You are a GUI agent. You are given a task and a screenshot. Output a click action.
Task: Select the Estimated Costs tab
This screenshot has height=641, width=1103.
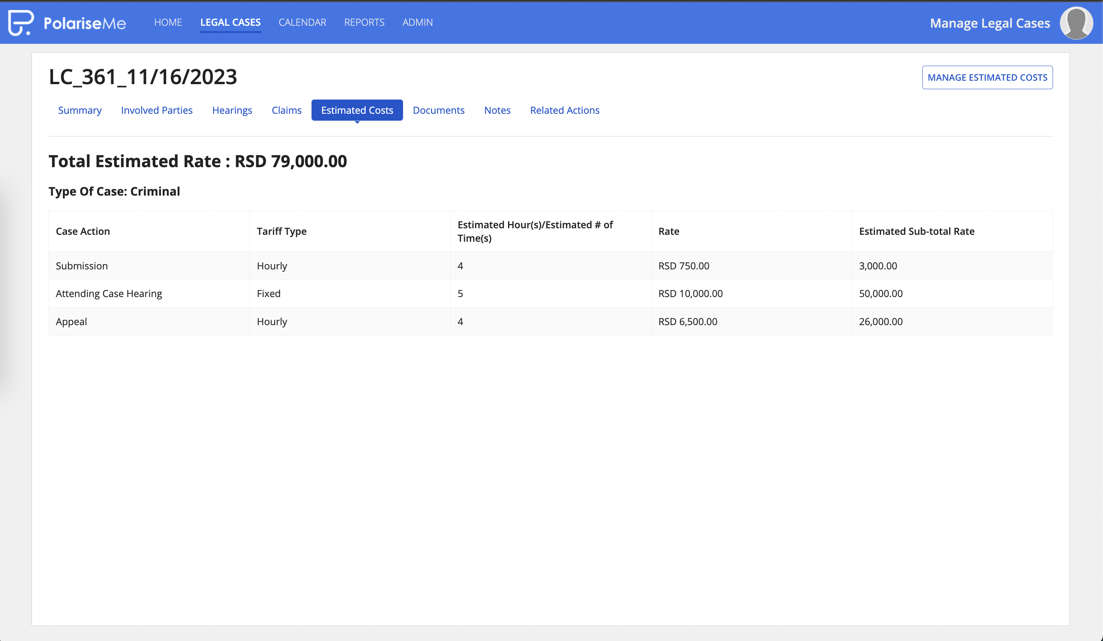[357, 110]
